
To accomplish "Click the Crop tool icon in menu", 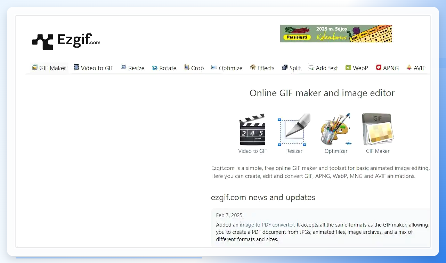I will 187,67.
